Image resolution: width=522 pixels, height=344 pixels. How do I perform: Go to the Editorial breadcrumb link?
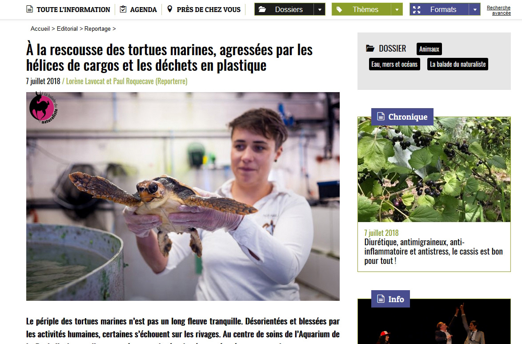[67, 28]
